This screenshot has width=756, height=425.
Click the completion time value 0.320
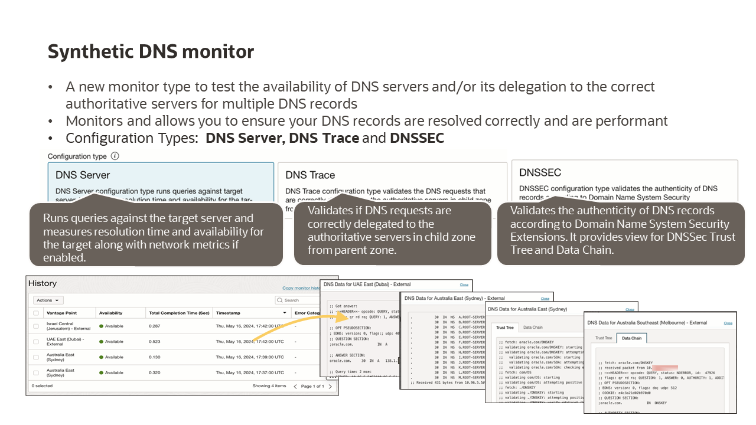(155, 372)
